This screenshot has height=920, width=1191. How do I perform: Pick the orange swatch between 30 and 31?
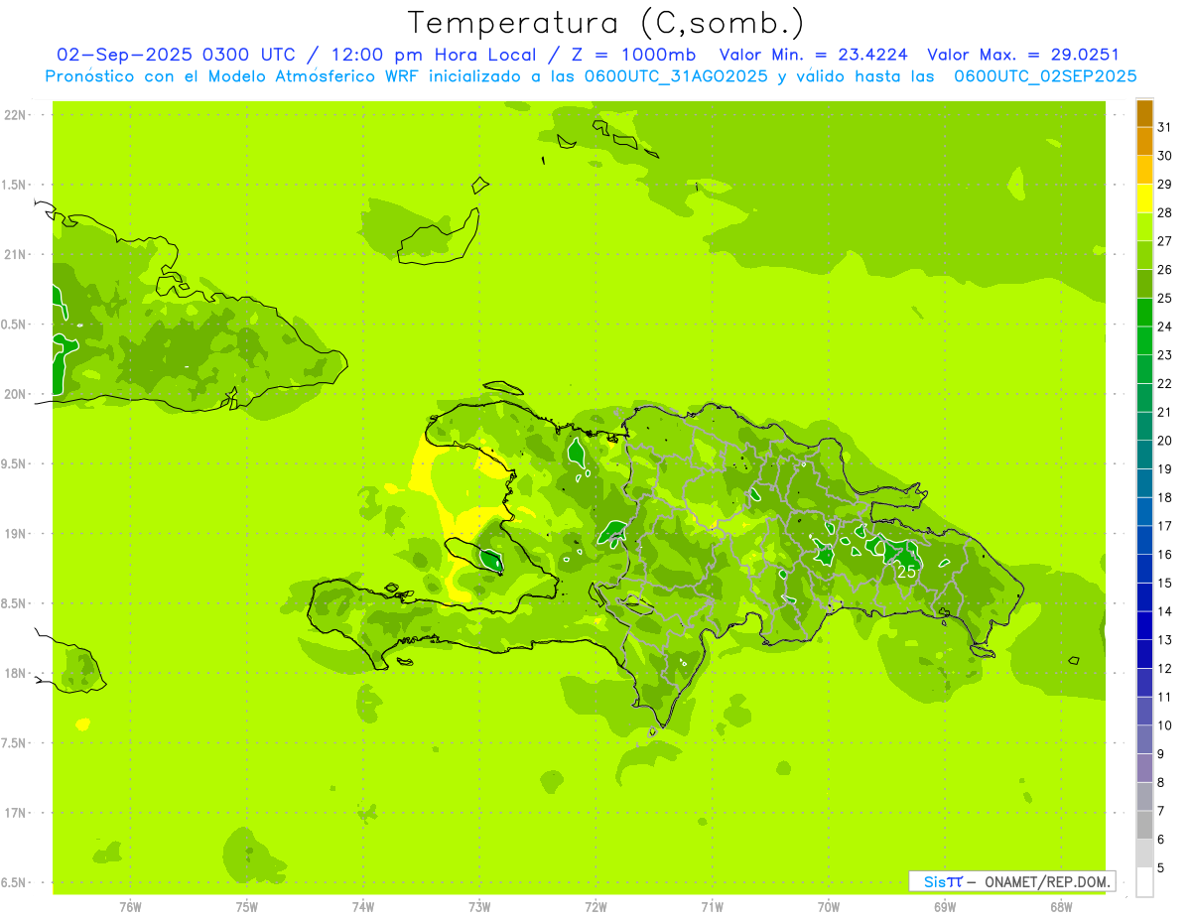(x=1144, y=141)
